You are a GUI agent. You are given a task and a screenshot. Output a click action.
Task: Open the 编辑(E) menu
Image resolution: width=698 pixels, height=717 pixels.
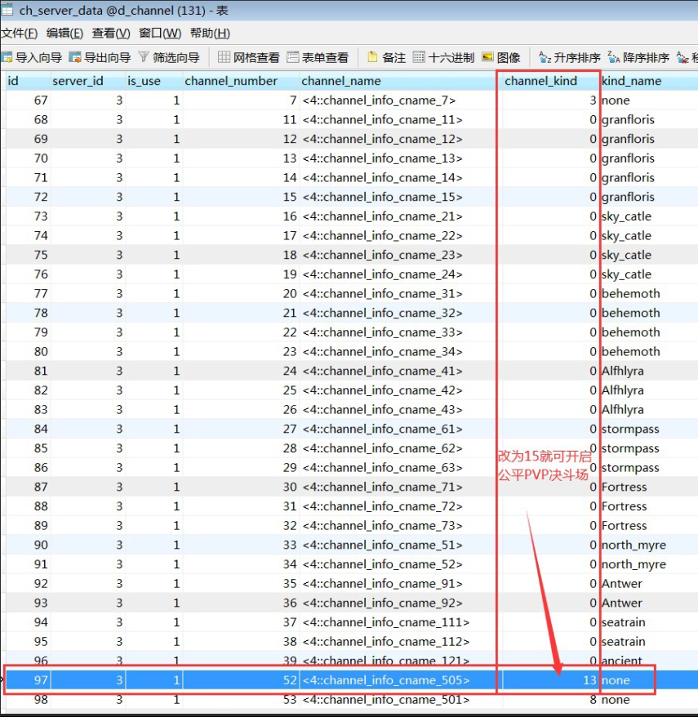coord(65,33)
